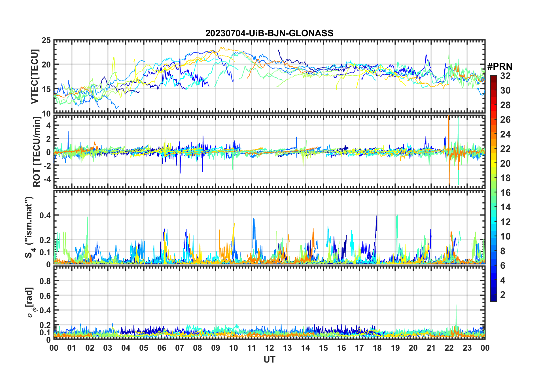Click the orange region of the colorbar near 24
The image size is (539, 377).
(x=494, y=134)
